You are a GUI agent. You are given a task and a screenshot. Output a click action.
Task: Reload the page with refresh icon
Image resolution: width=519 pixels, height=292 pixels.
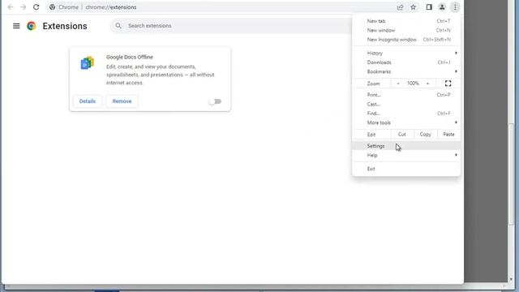pos(36,7)
